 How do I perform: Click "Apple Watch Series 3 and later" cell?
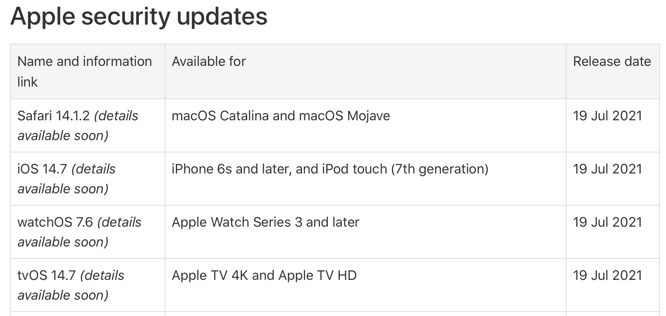[x=265, y=222]
